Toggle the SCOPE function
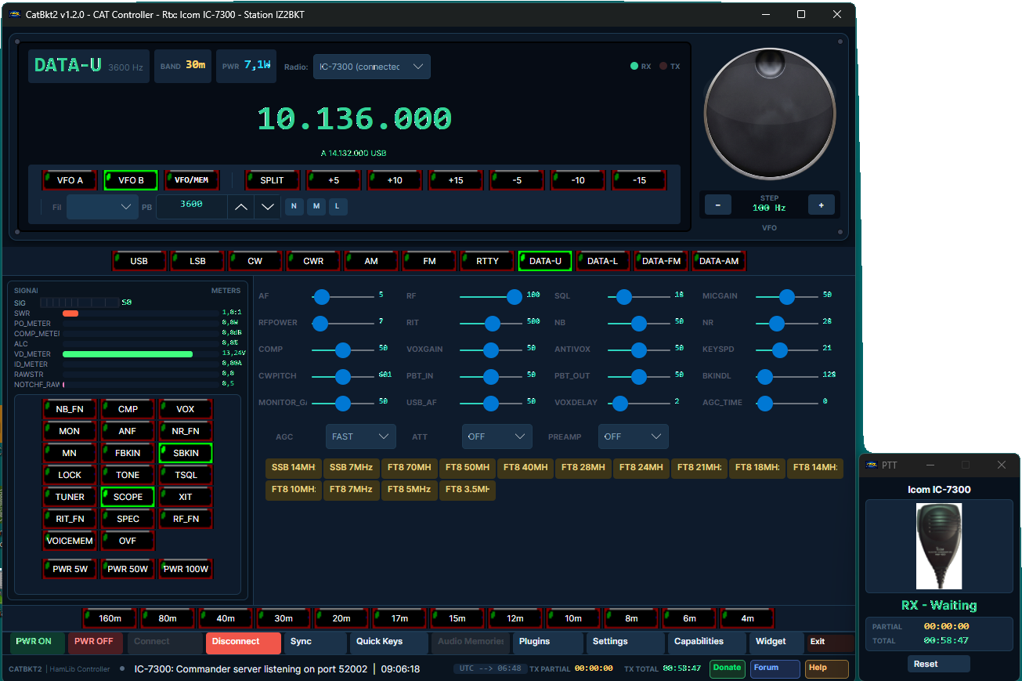The width and height of the screenshot is (1022, 681). coord(128,497)
